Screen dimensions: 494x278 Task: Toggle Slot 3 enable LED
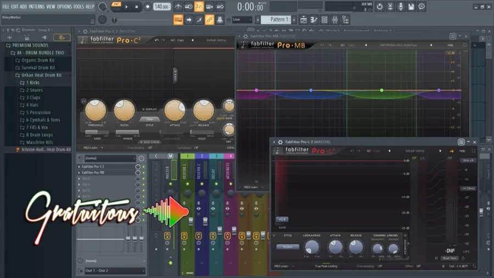tap(144, 179)
